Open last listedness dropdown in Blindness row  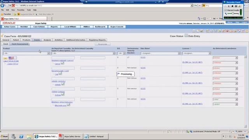coord(225,104)
